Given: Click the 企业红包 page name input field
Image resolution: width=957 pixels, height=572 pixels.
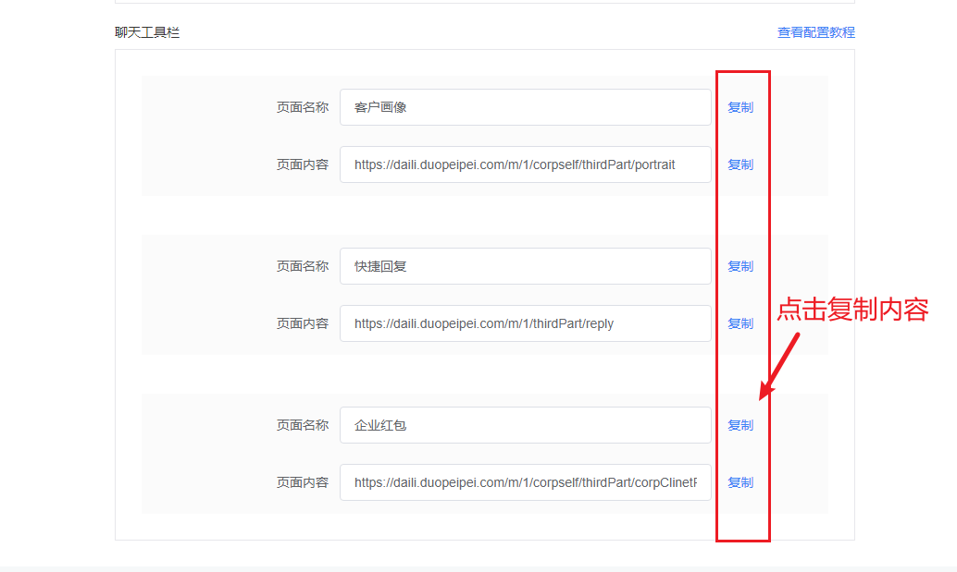Looking at the screenshot, I should coord(525,425).
